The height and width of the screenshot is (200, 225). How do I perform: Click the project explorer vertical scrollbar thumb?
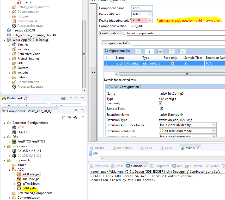point(84,54)
